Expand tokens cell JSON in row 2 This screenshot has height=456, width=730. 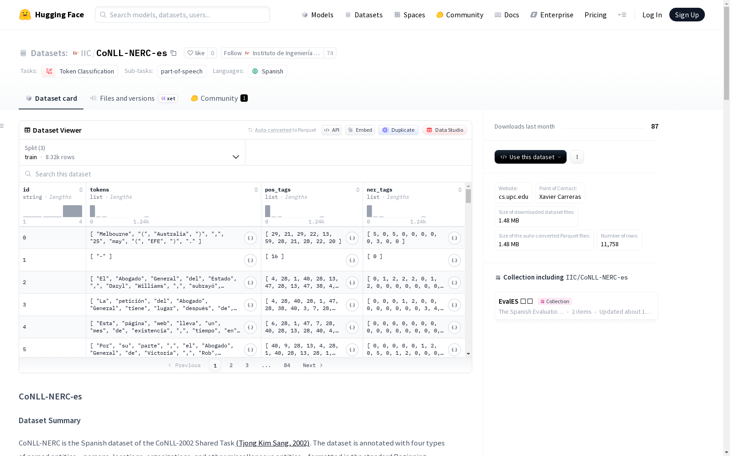coord(250,283)
